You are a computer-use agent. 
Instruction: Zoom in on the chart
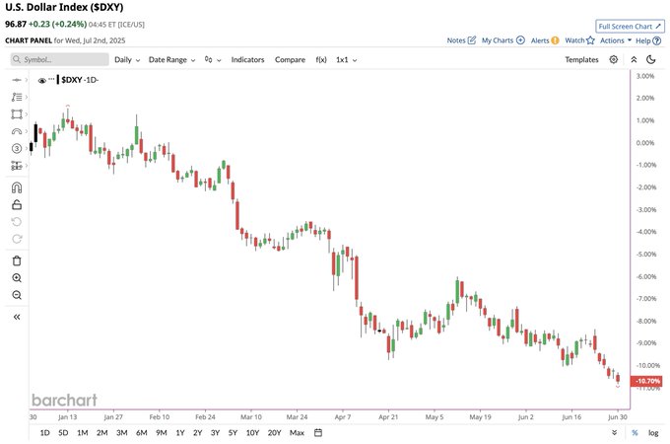(17, 278)
